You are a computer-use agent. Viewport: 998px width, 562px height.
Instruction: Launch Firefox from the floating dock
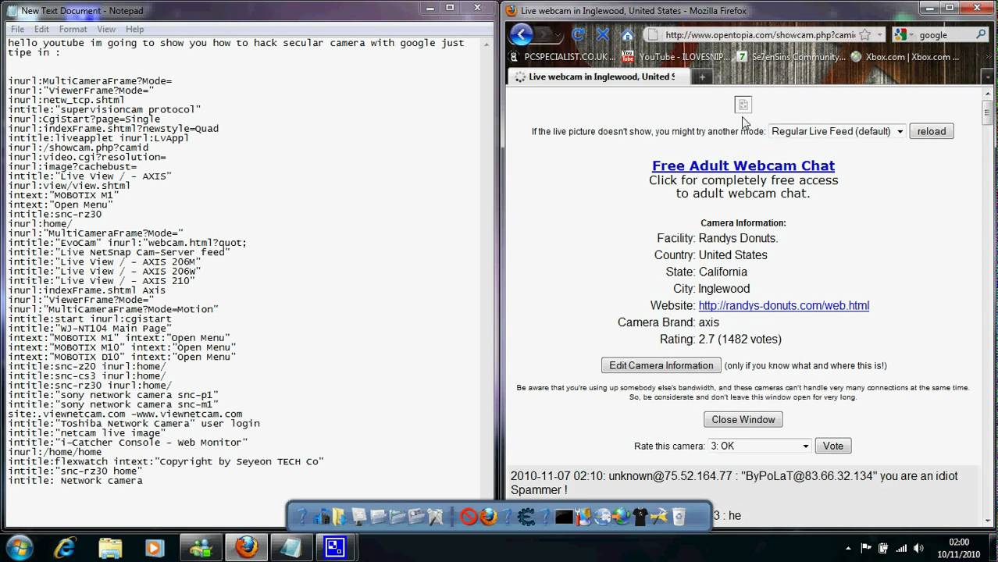point(488,516)
